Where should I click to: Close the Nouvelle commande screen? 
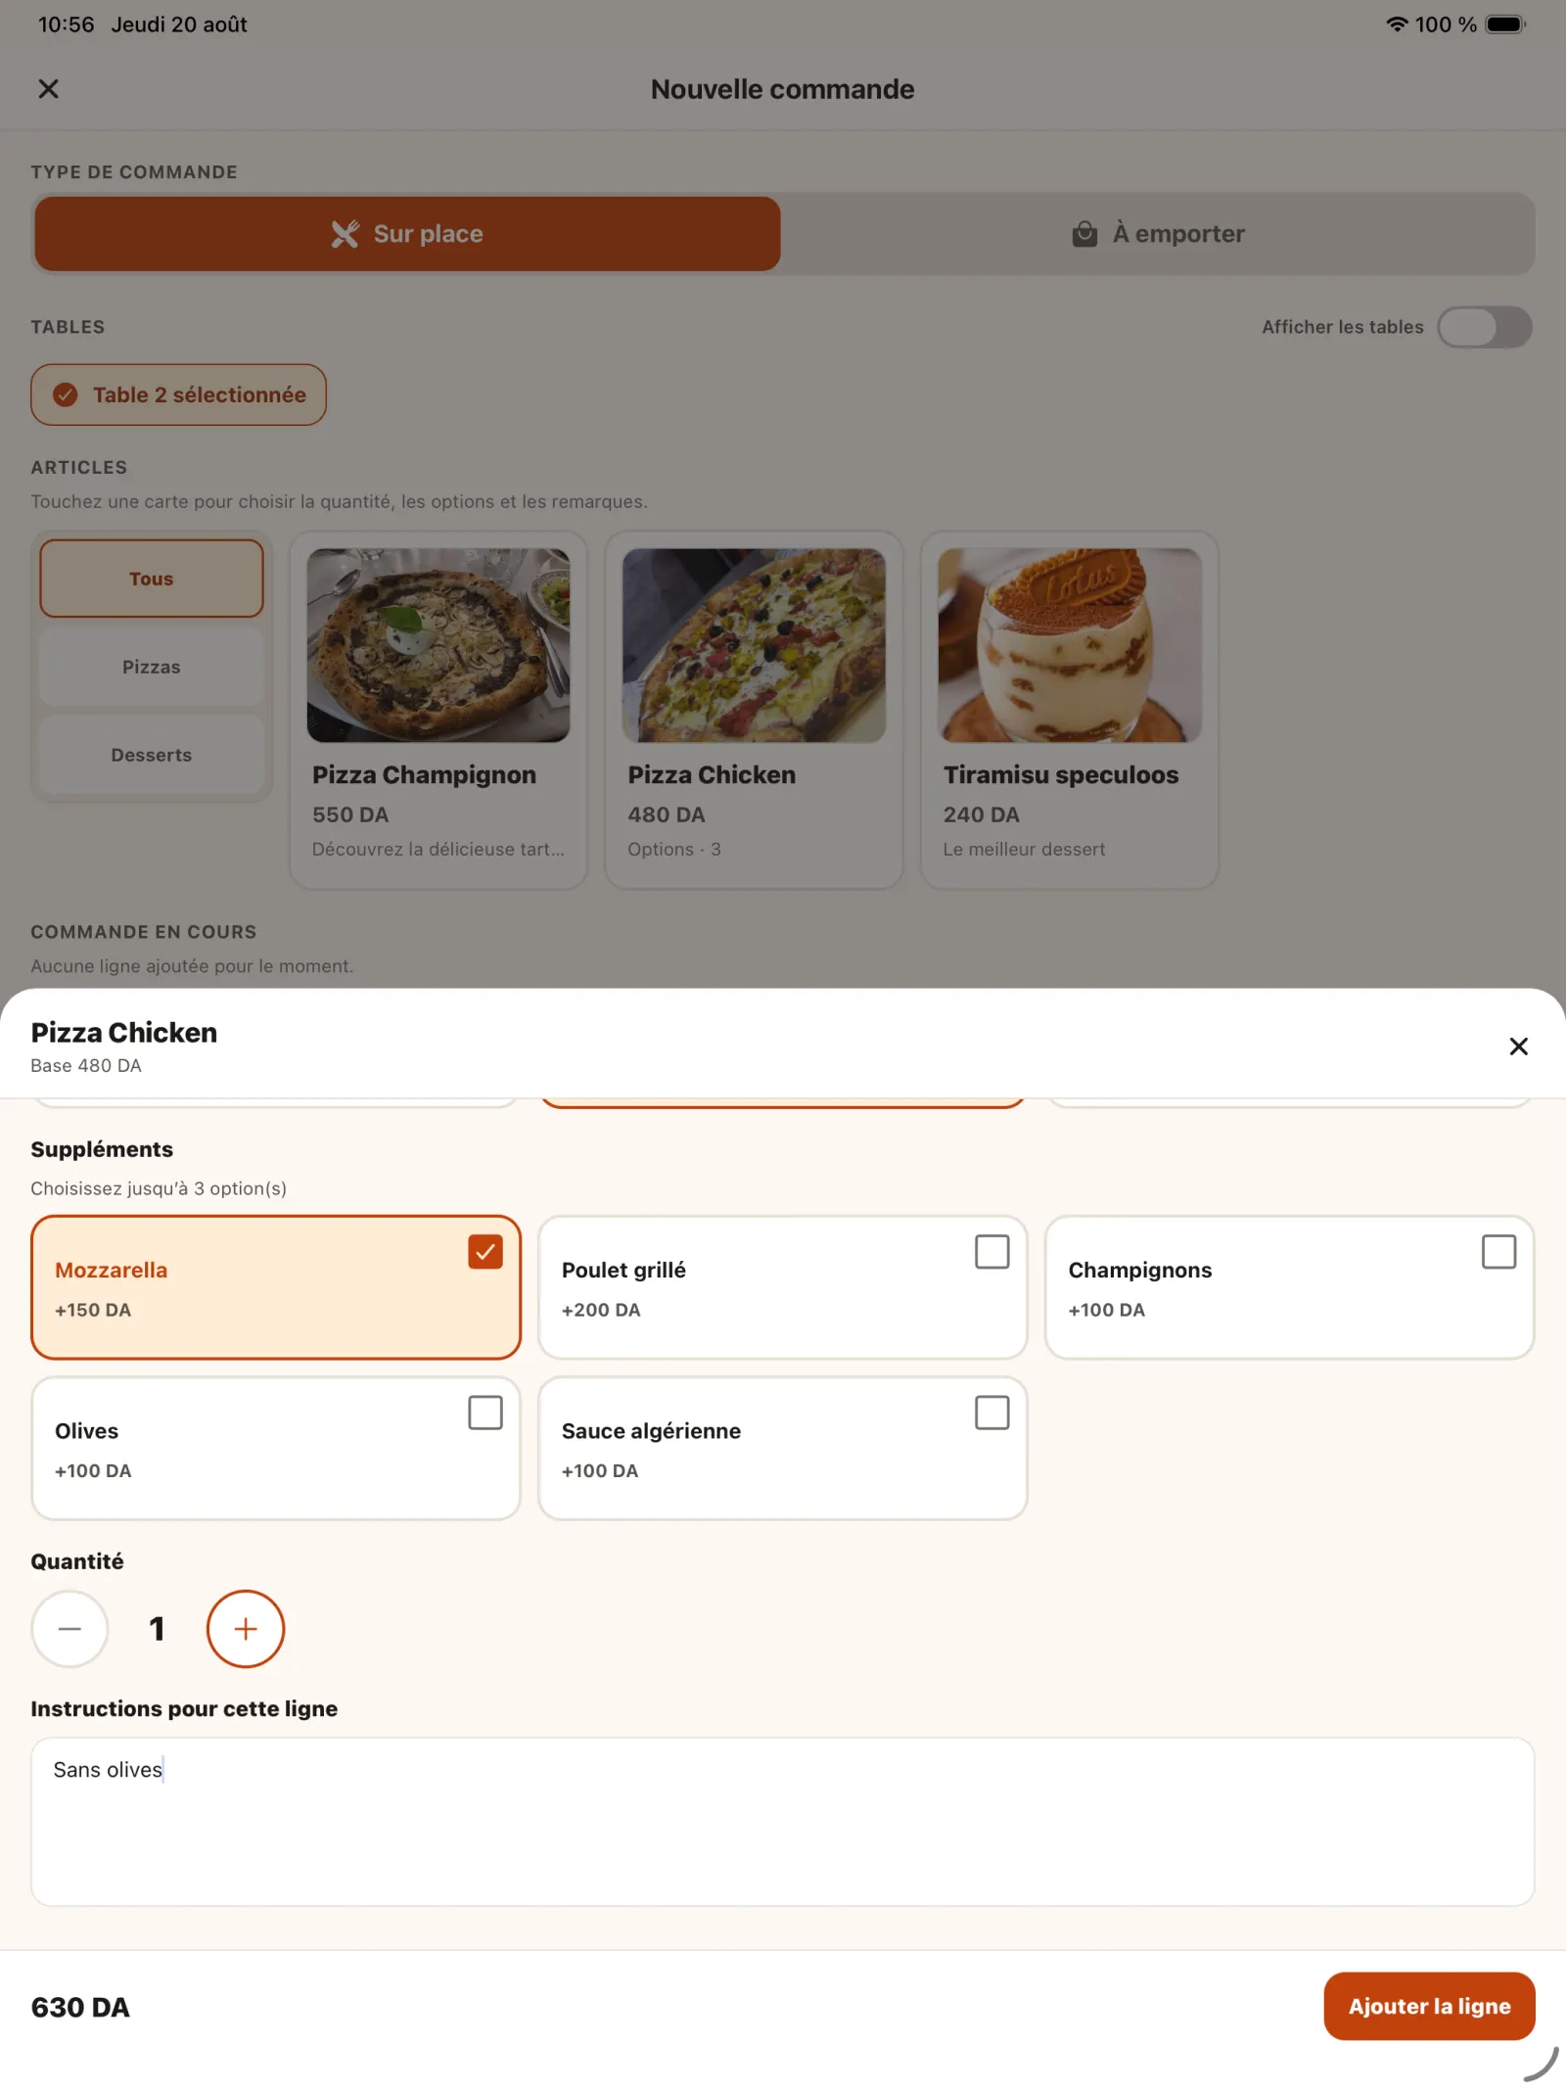pos(48,89)
